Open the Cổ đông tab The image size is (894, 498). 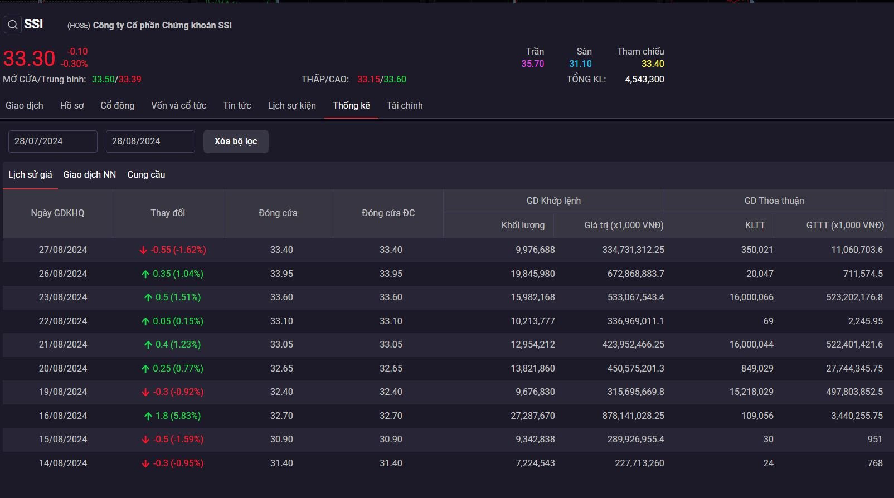117,105
